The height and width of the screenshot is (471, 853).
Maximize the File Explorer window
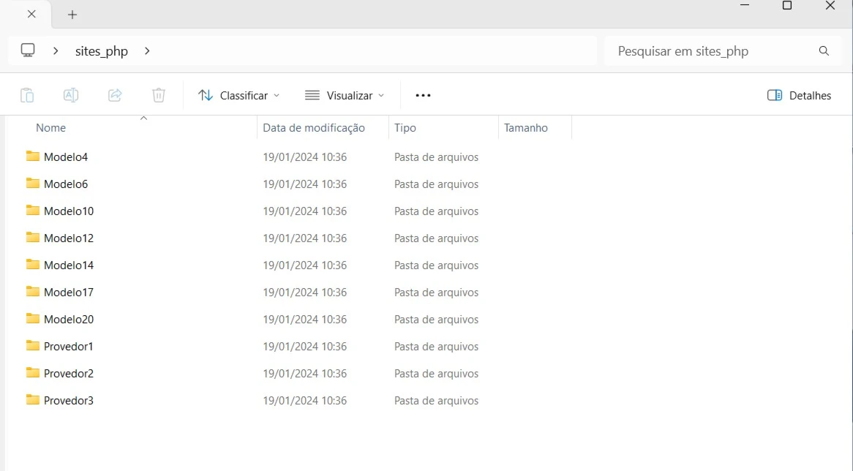click(786, 5)
